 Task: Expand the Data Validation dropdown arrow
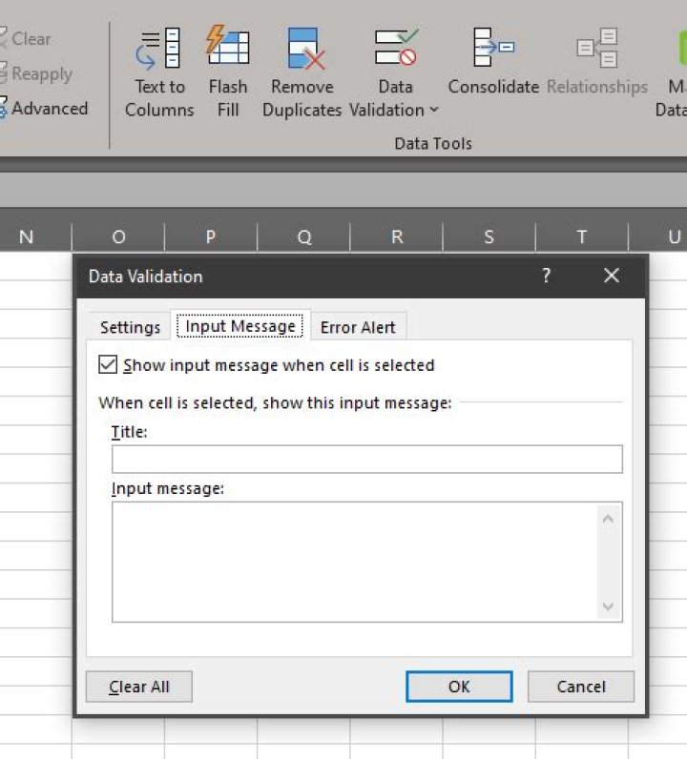[x=434, y=110]
